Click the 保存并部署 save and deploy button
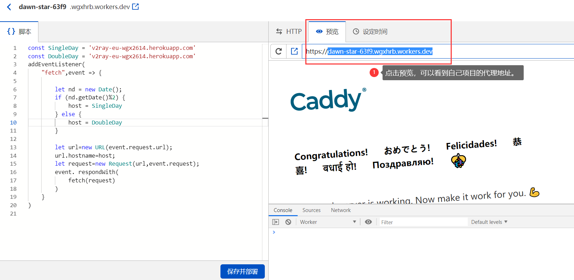The height and width of the screenshot is (280, 574). (x=242, y=271)
